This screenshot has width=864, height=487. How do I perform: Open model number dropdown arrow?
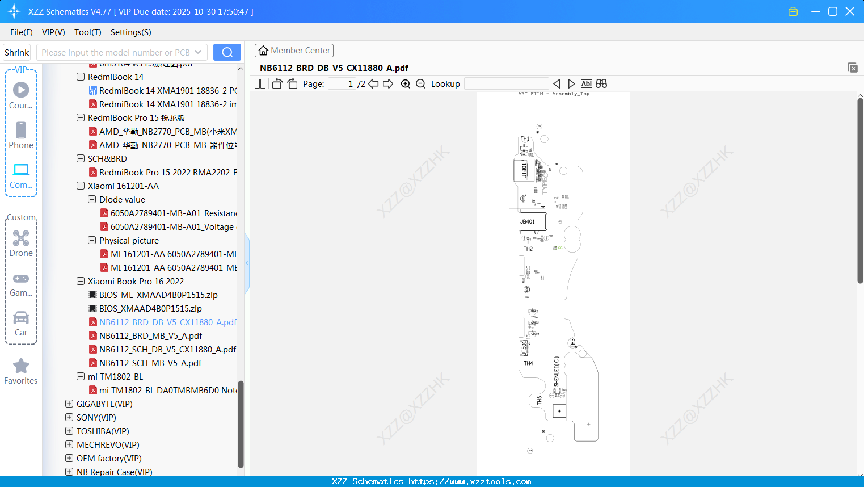click(x=198, y=52)
